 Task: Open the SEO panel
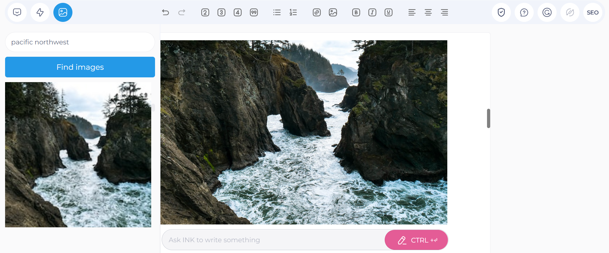[x=593, y=12]
